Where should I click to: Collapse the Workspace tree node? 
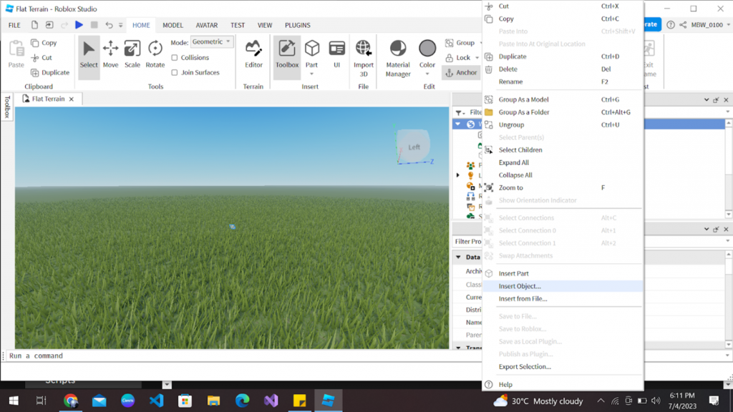(x=457, y=124)
